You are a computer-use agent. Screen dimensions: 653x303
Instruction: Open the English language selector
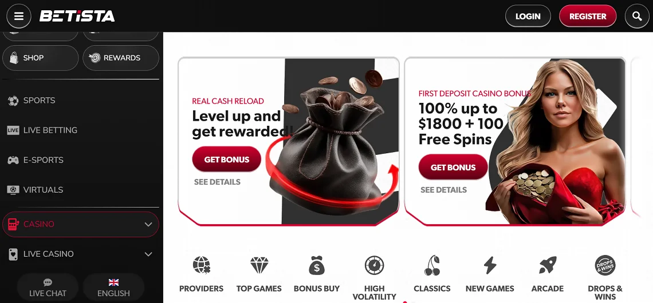113,288
